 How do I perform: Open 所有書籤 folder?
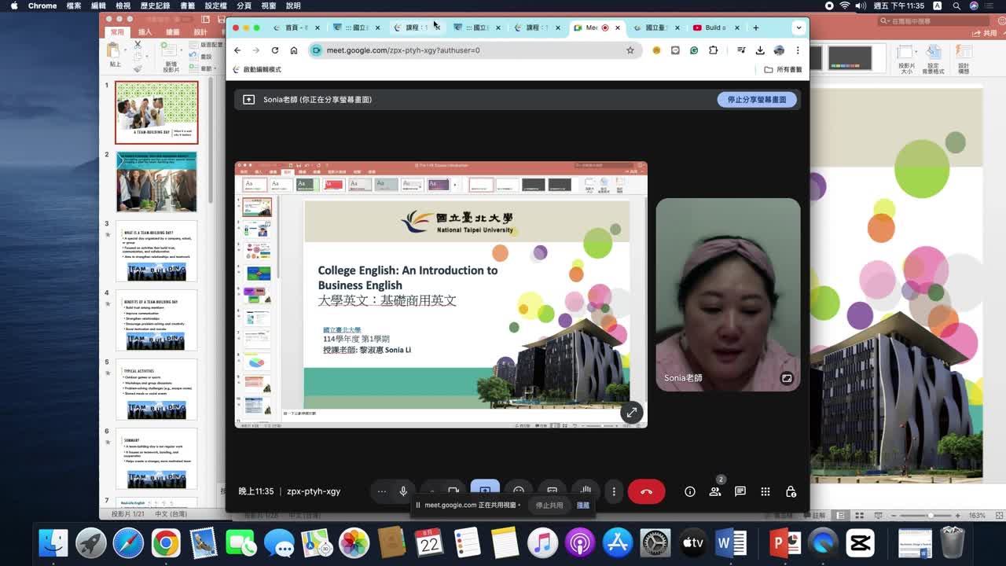[x=784, y=69]
